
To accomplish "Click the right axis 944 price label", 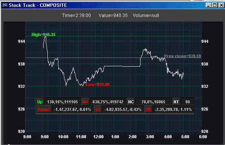I will click(x=205, y=41).
